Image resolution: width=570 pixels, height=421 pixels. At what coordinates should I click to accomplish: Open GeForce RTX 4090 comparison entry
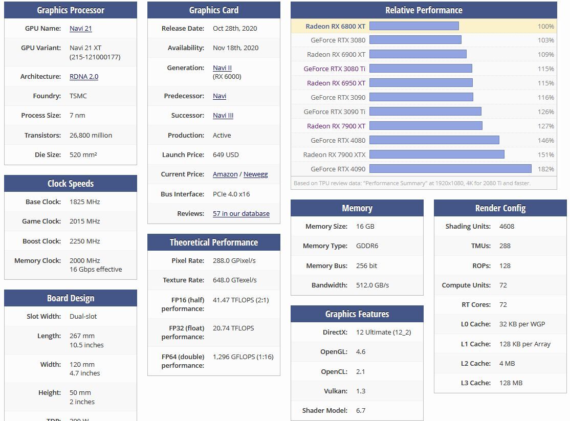point(338,169)
